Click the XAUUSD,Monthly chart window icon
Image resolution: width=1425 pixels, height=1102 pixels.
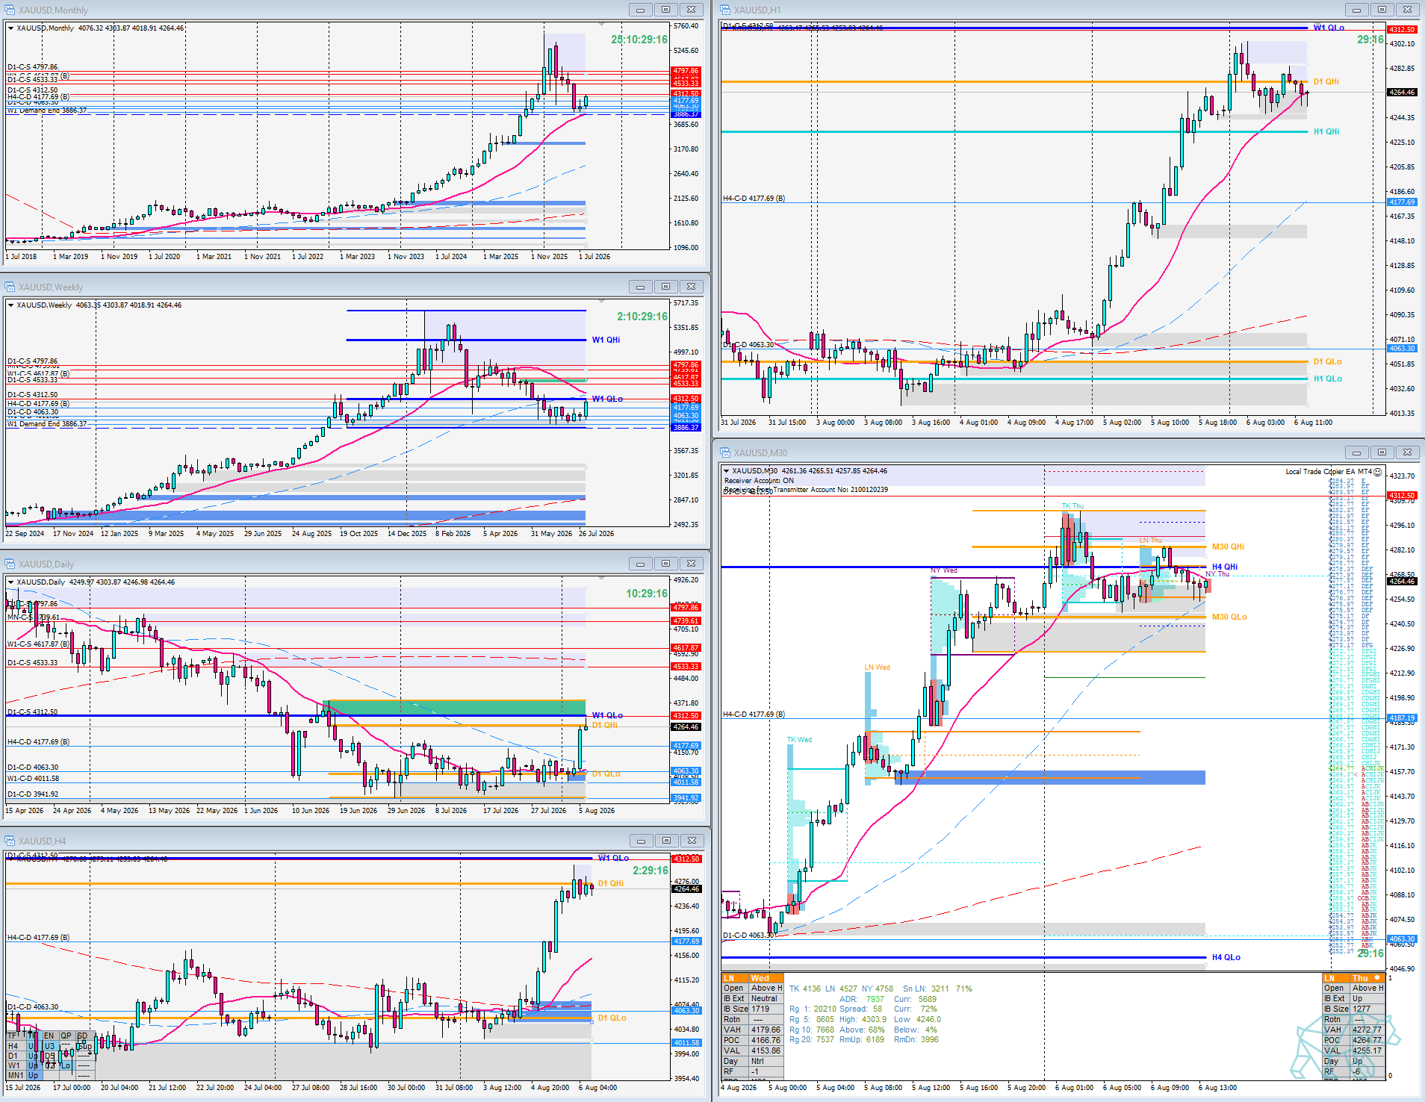(x=10, y=10)
